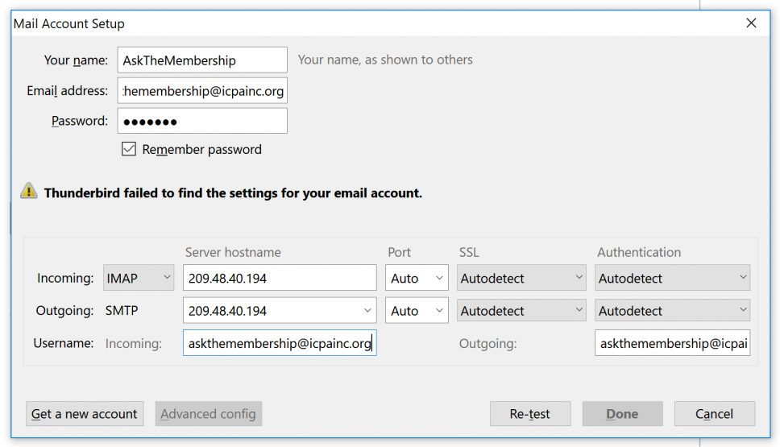Click the Re-test button
The height and width of the screenshot is (447, 780).
pos(530,414)
